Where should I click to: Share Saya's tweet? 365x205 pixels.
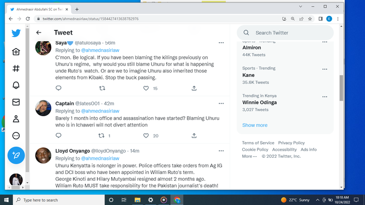(194, 88)
